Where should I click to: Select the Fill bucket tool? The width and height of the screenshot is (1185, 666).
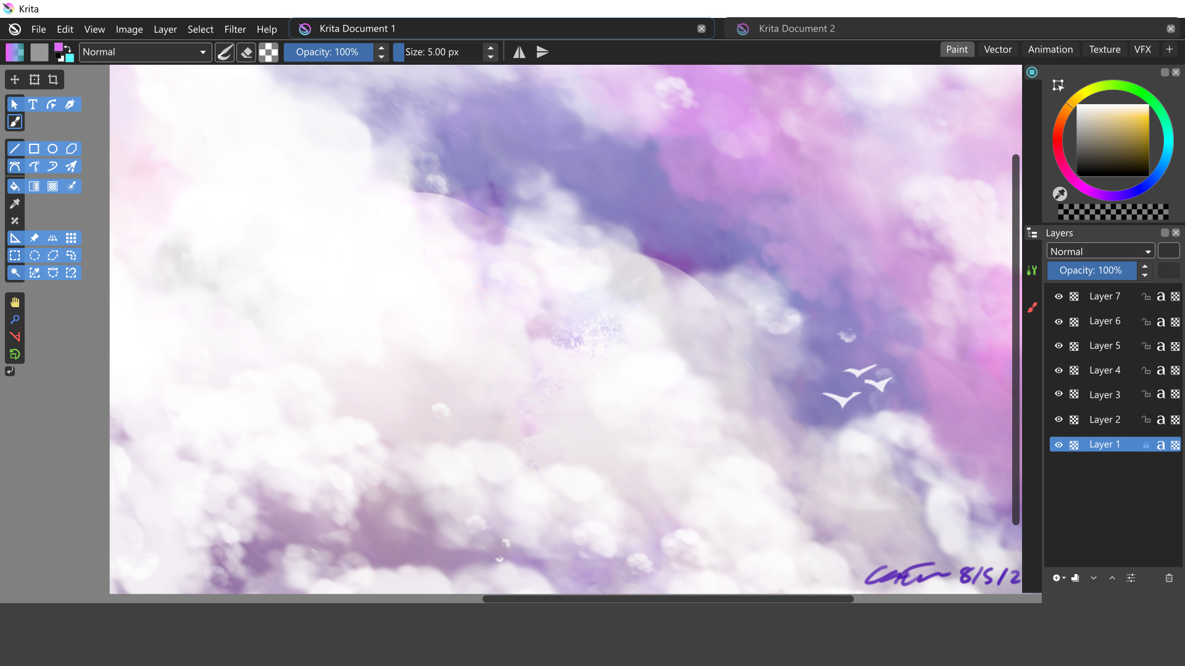pos(15,186)
